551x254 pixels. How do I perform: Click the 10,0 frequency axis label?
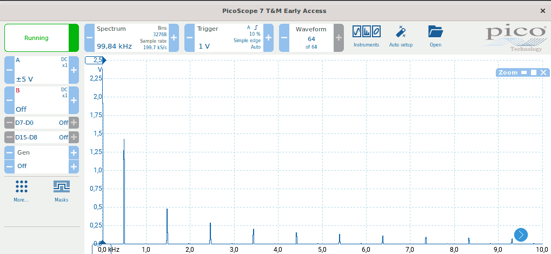[543, 250]
